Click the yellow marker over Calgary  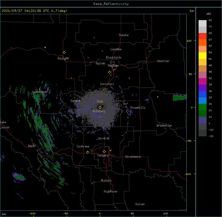click(104, 152)
